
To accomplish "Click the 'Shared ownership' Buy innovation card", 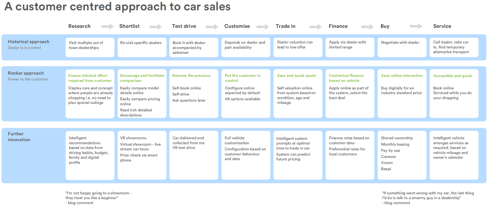I will pyautogui.click(x=402, y=155).
